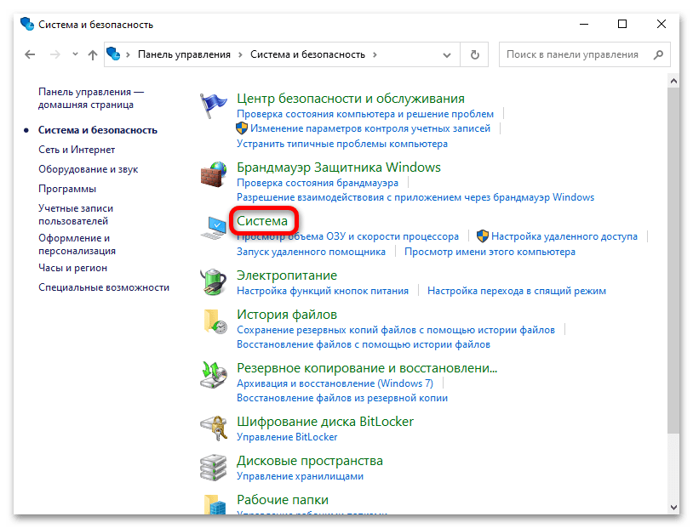Click the shield icon beside Настройка удаленного доступа
Screen dimensions: 693x528
(x=483, y=236)
